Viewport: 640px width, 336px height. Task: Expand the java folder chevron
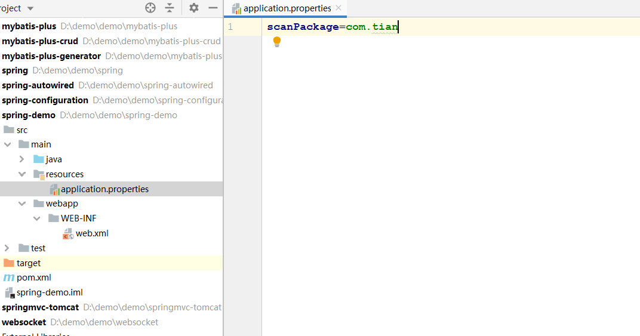pos(22,159)
